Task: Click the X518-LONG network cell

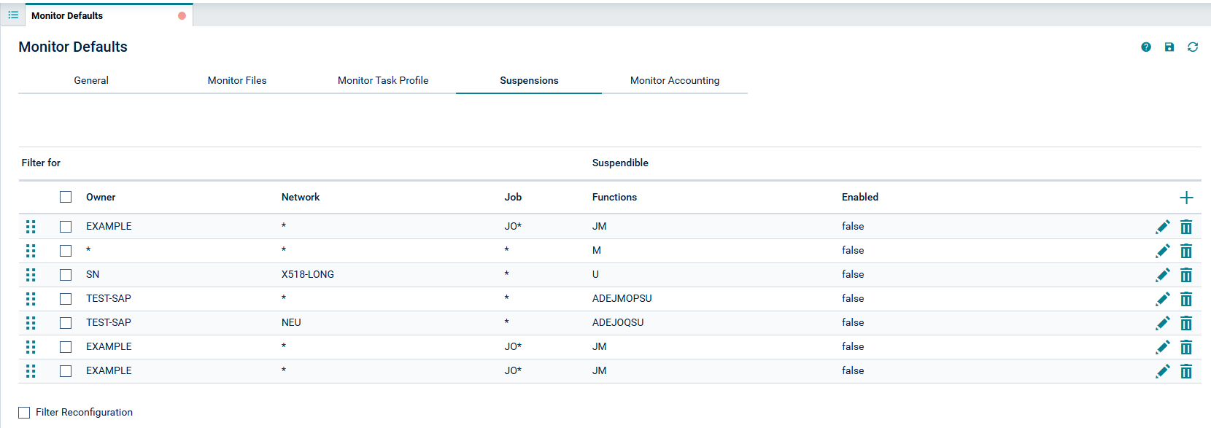Action: (x=308, y=274)
